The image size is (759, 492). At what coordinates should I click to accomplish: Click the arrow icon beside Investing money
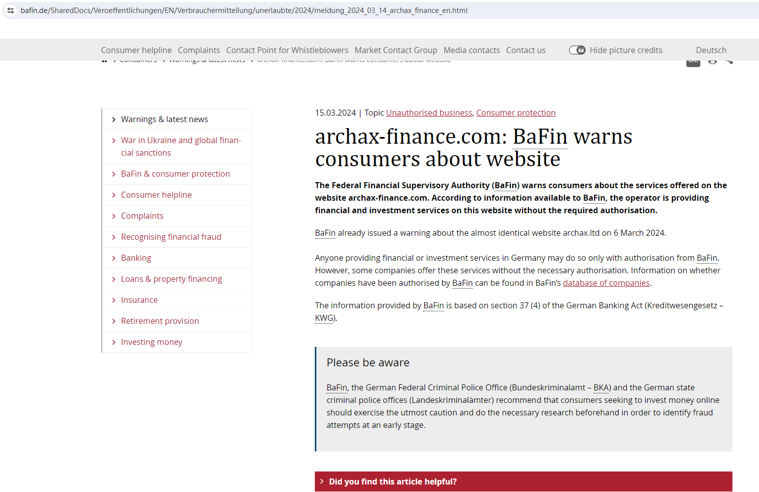tap(114, 342)
